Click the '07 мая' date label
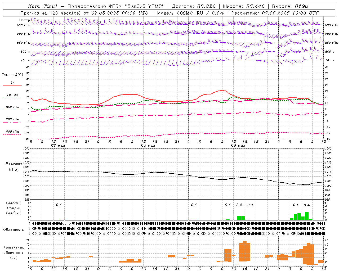 coord(58,146)
